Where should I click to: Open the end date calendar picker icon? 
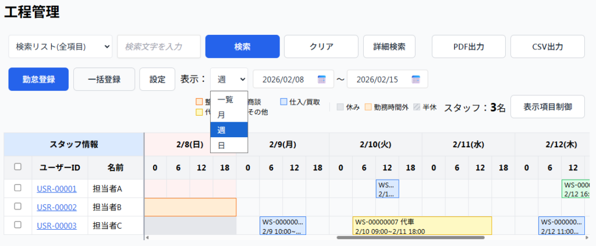pyautogui.click(x=416, y=79)
